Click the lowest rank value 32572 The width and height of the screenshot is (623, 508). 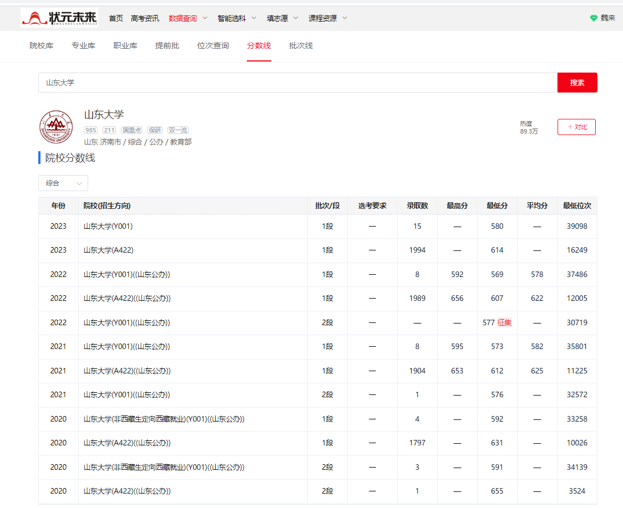(577, 394)
